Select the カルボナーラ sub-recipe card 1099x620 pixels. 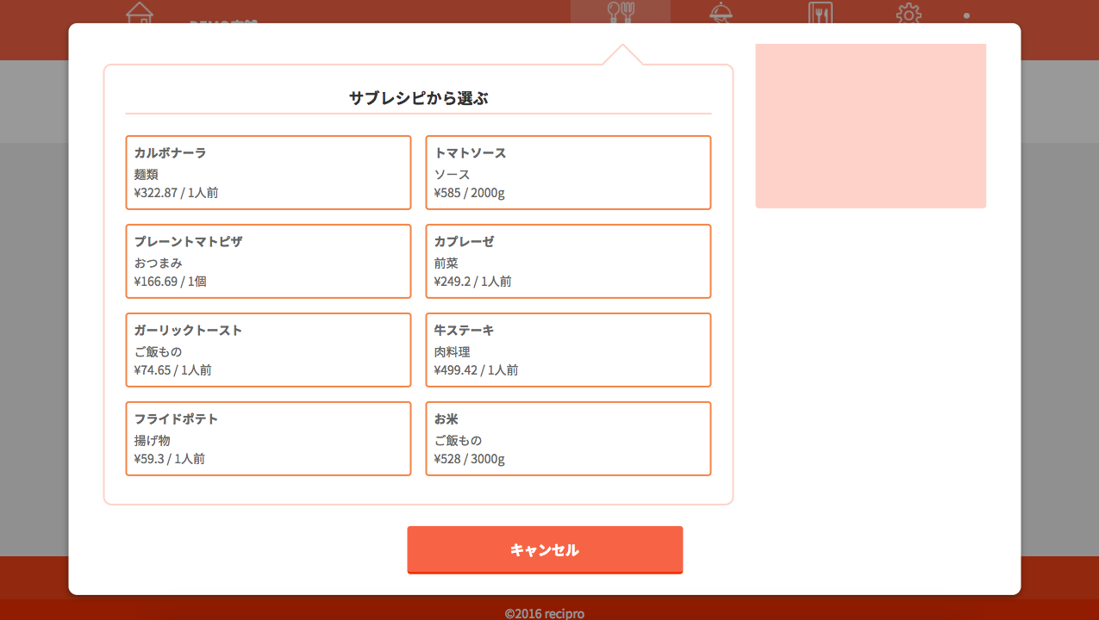[x=268, y=172]
